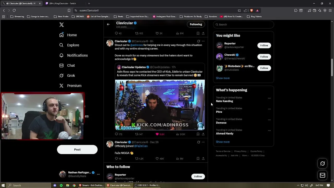Open Explore in the sidebar
Image resolution: width=334 pixels, height=188 pixels.
pos(69,45)
